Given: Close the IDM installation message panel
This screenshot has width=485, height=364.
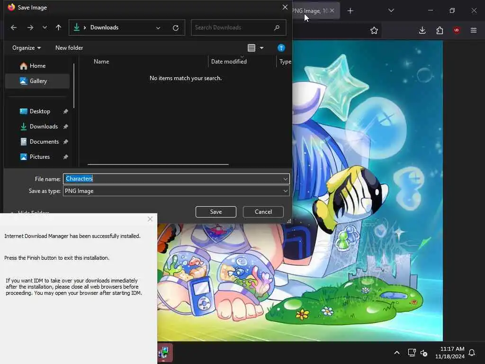Looking at the screenshot, I should [150, 219].
